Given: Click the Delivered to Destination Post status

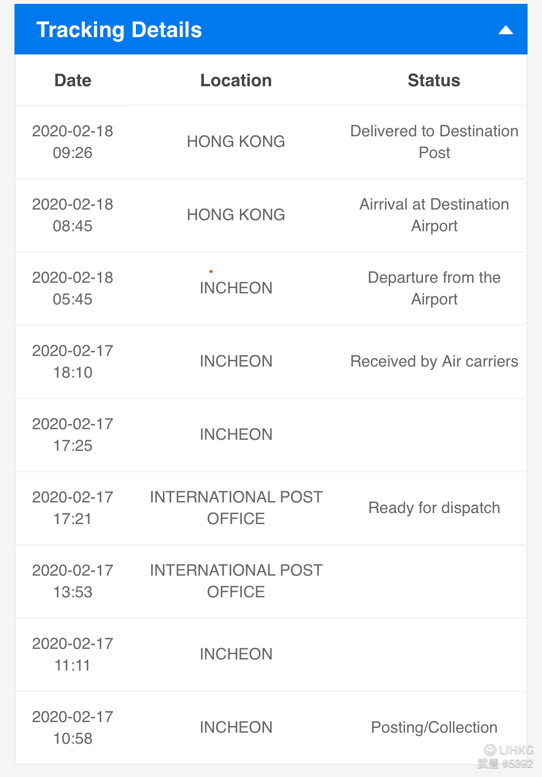Looking at the screenshot, I should tap(434, 142).
